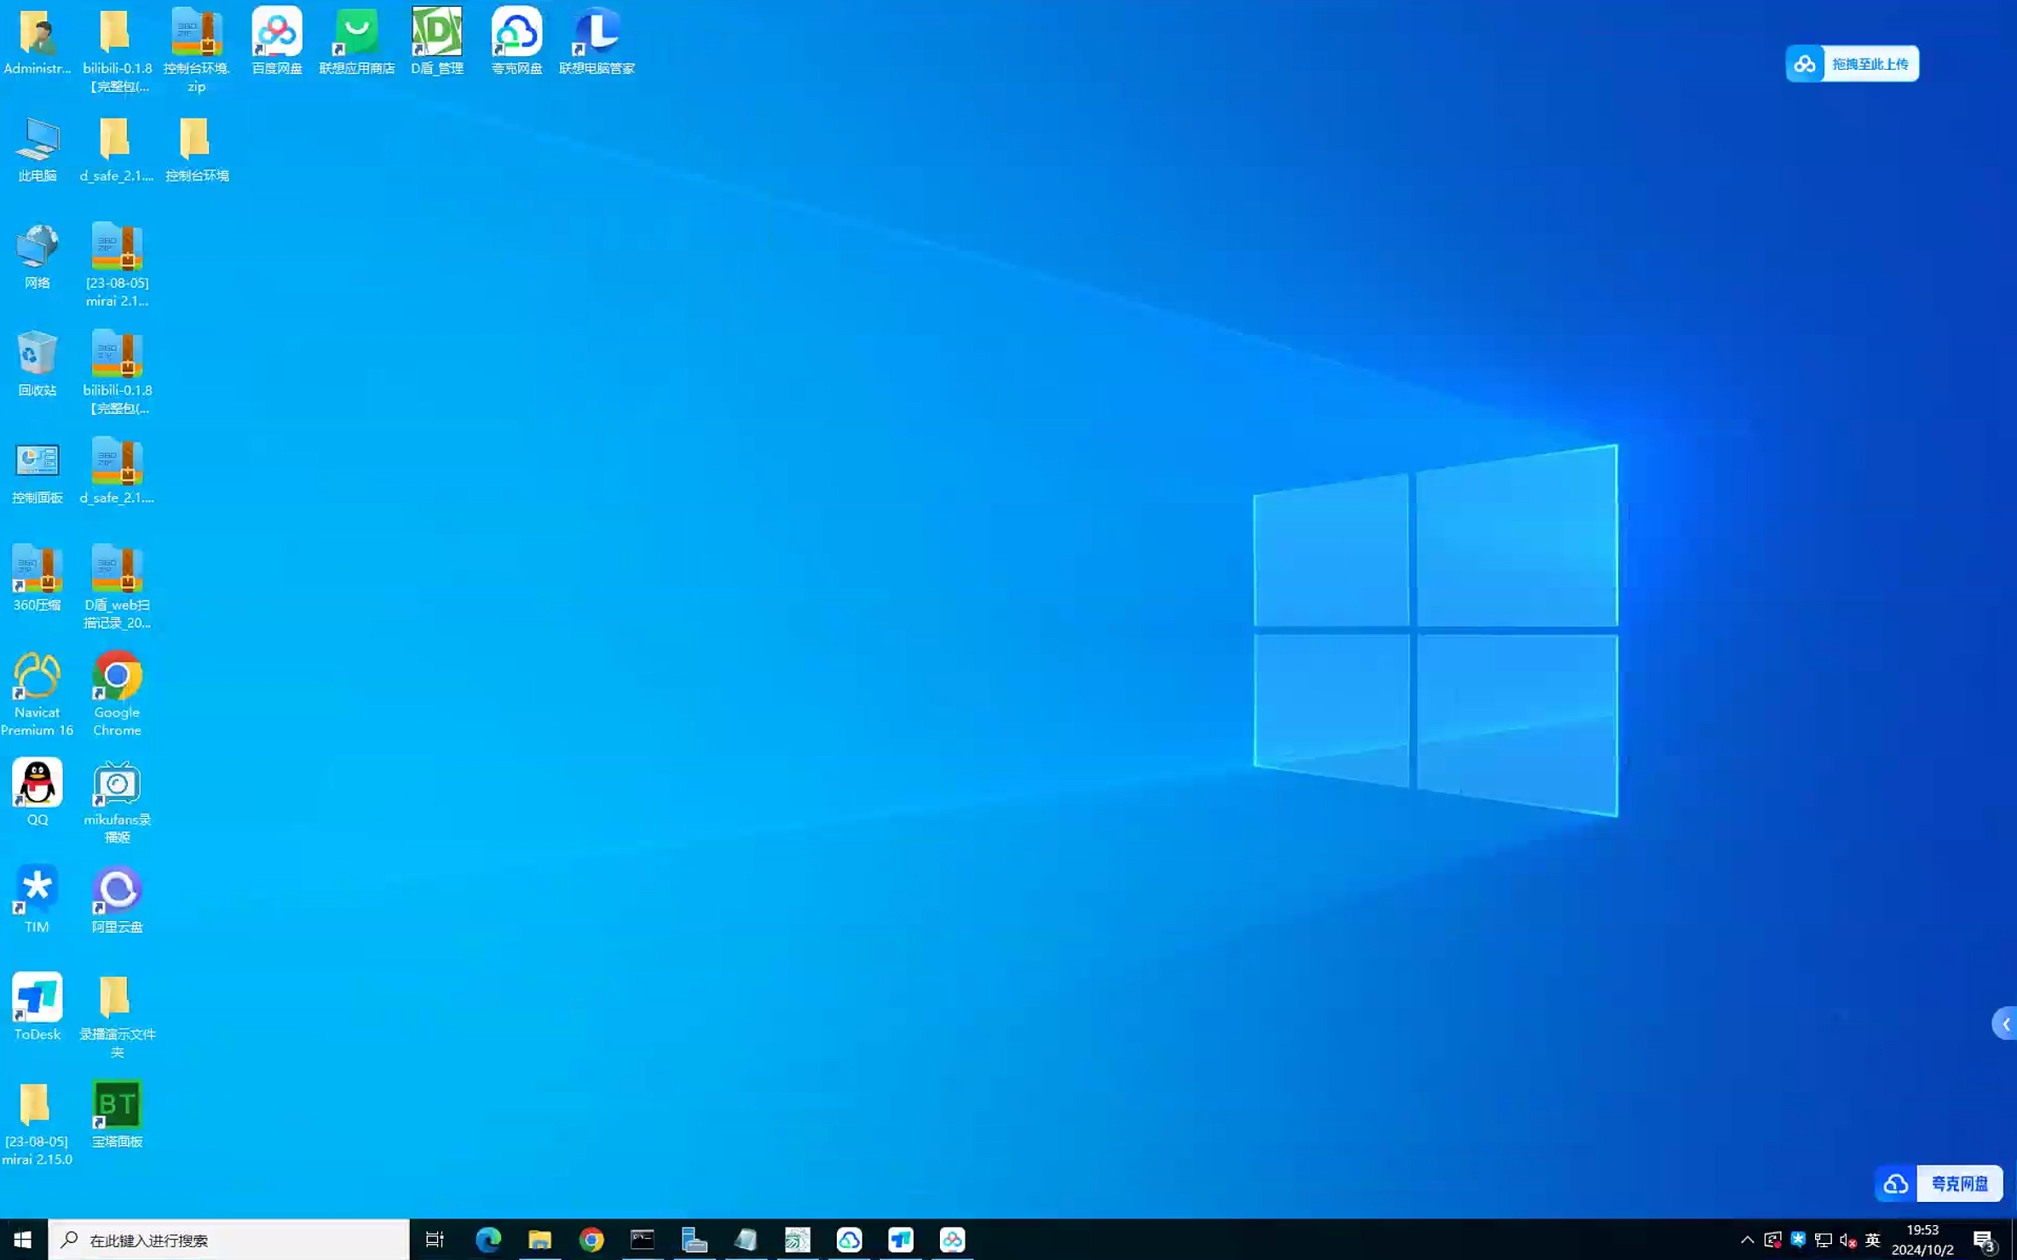Viewport: 2017px width, 1260px height.
Task: Expand the collapsed side panel arrow
Action: point(2005,1024)
